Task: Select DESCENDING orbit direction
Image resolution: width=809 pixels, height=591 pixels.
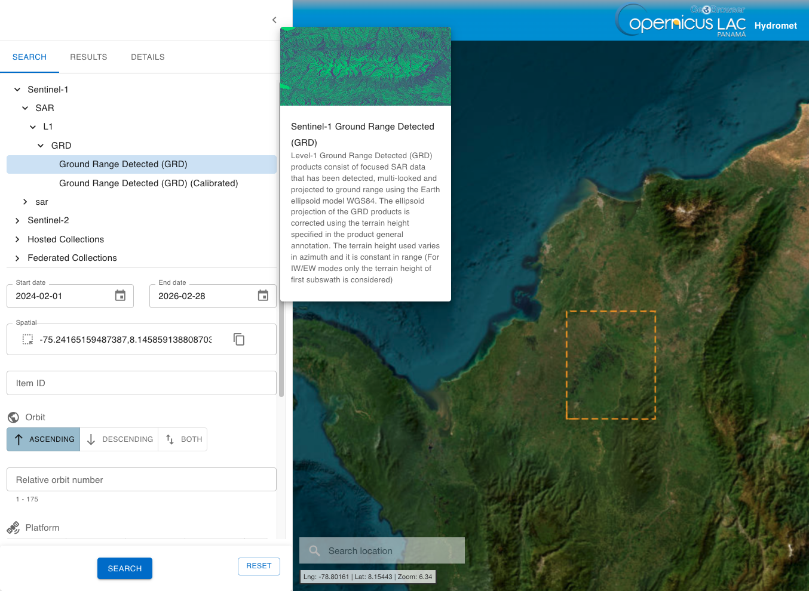Action: (x=119, y=439)
